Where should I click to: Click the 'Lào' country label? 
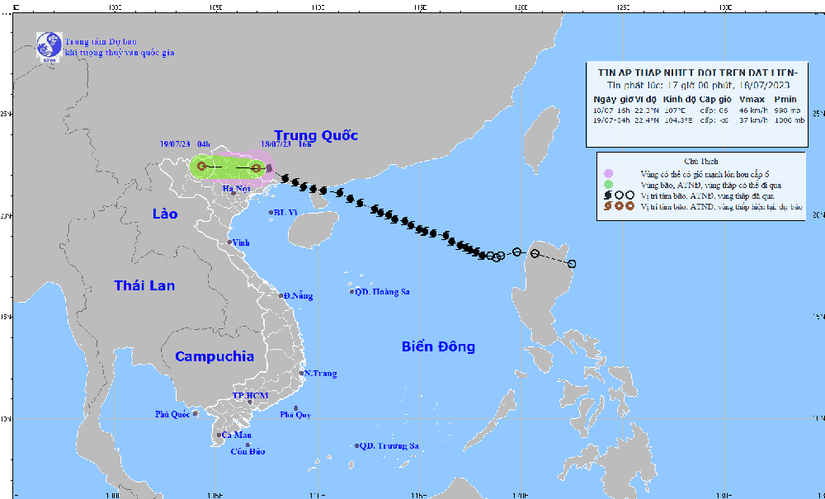(165, 214)
